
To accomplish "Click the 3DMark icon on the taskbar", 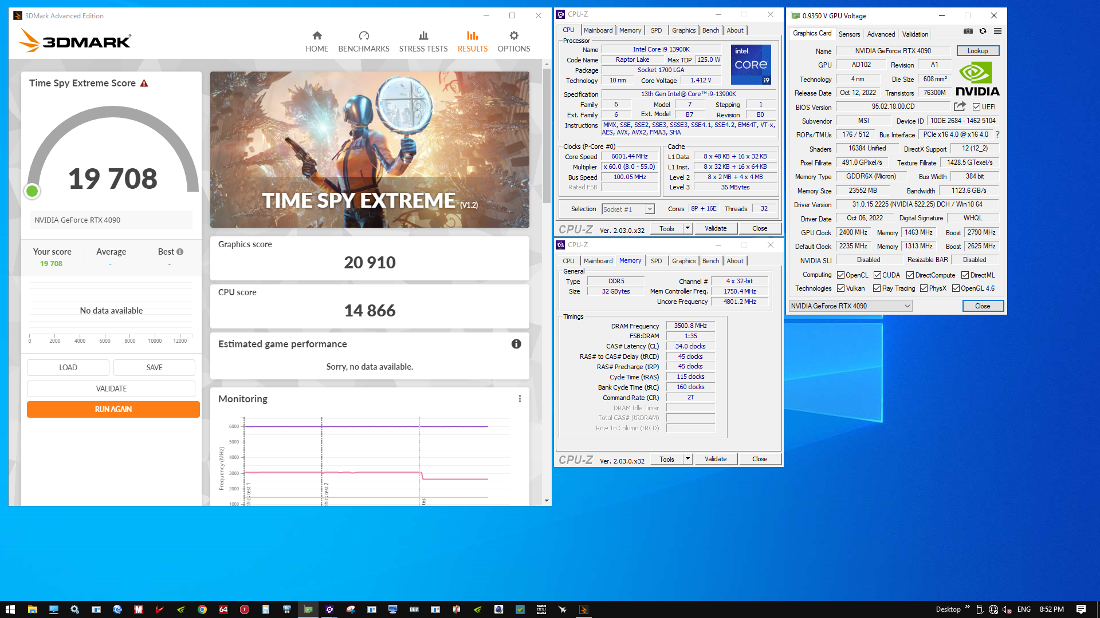I will (584, 609).
